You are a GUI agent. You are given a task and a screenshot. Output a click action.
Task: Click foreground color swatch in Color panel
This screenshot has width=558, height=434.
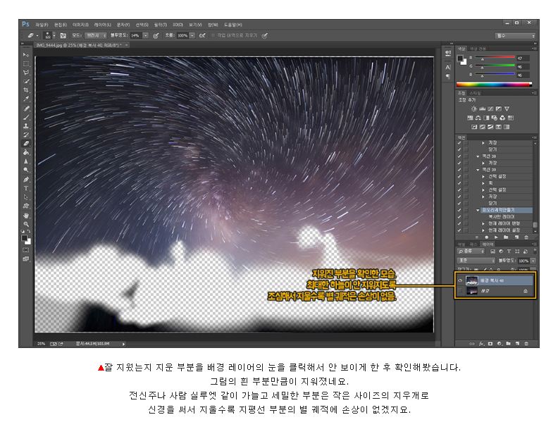[460, 58]
